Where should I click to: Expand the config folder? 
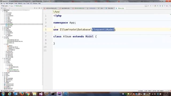pyautogui.click(x=3, y=29)
